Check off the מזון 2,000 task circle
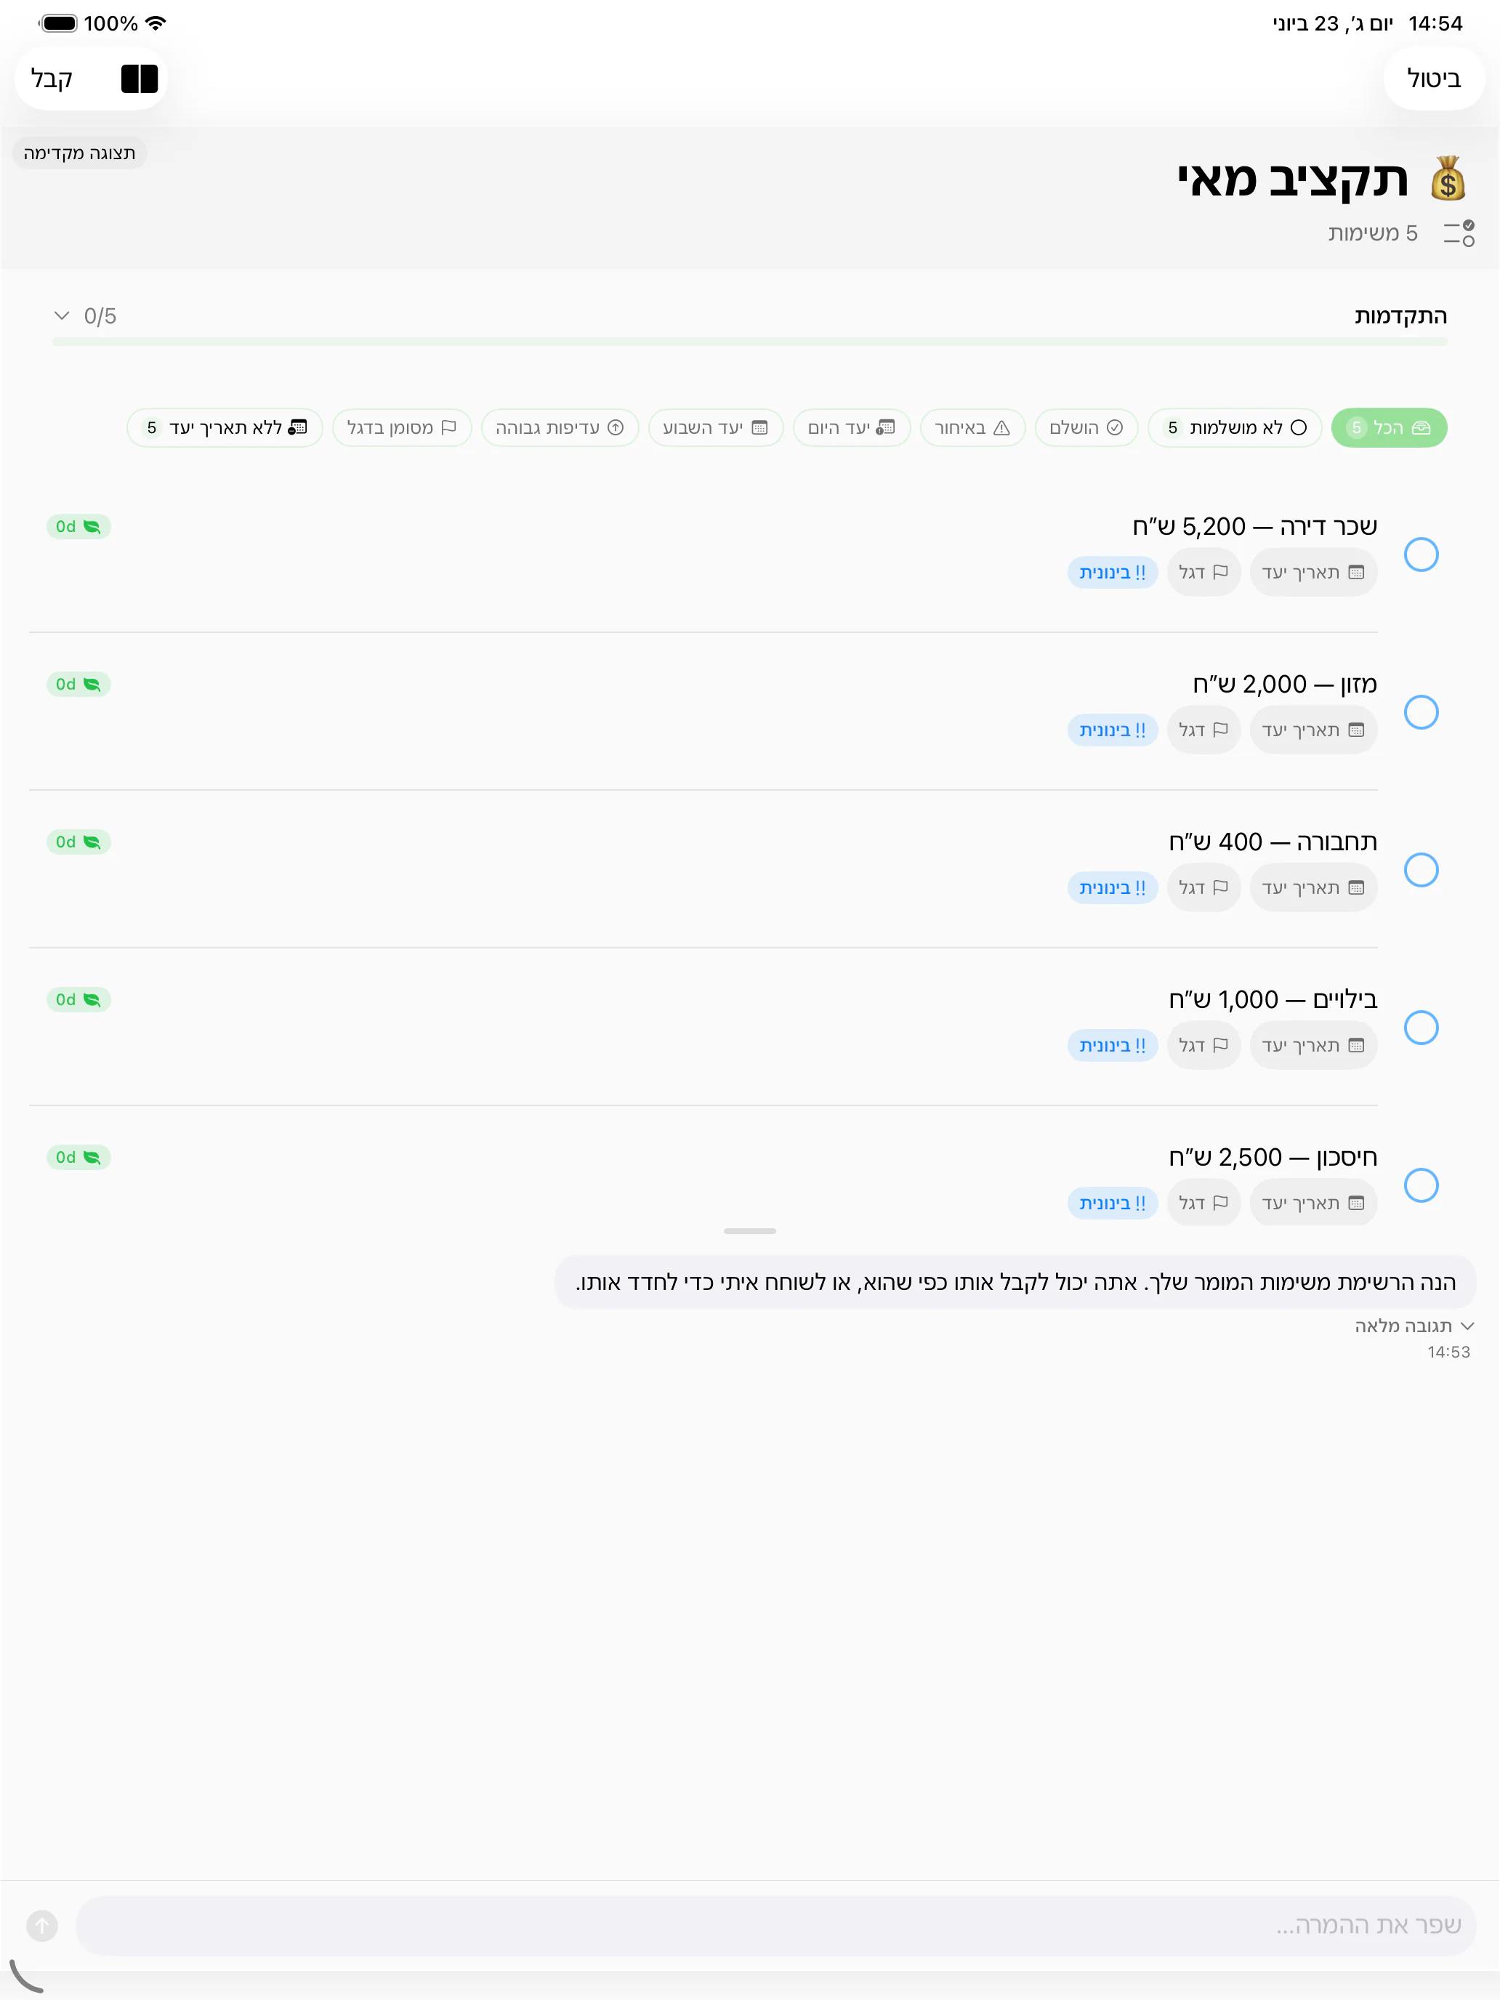The height and width of the screenshot is (2000, 1500). point(1422,711)
